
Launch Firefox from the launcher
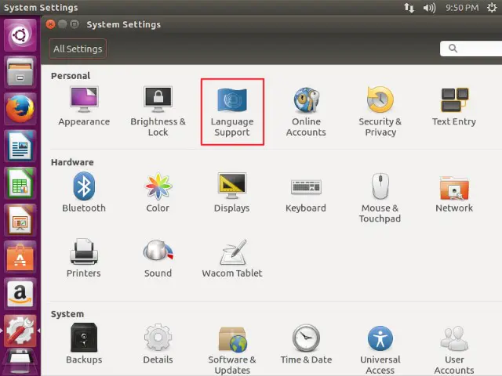[x=20, y=109]
